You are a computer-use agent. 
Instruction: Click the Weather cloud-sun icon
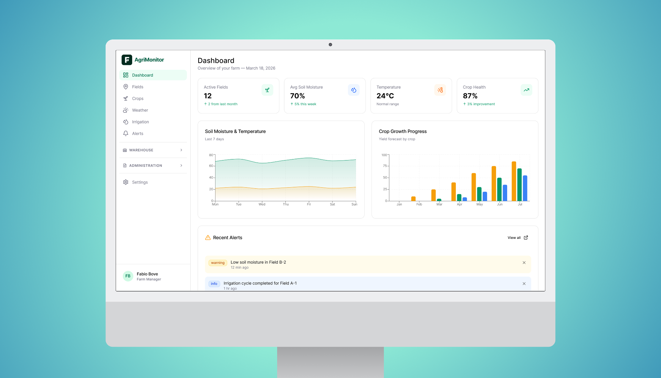click(x=126, y=110)
